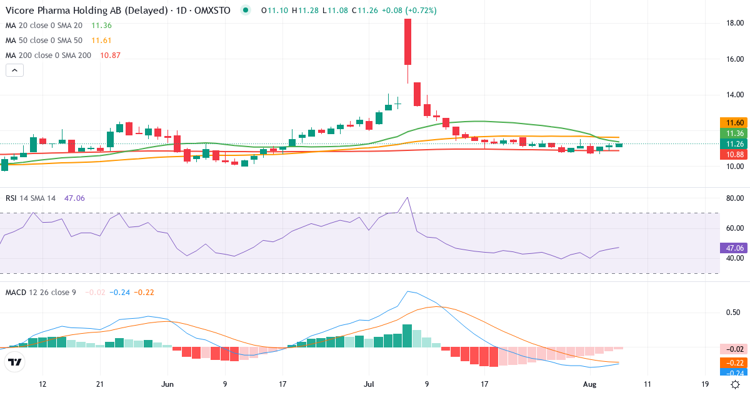Click the MA 50 value 11.61 in legend
Image resolution: width=750 pixels, height=393 pixels.
pos(102,40)
